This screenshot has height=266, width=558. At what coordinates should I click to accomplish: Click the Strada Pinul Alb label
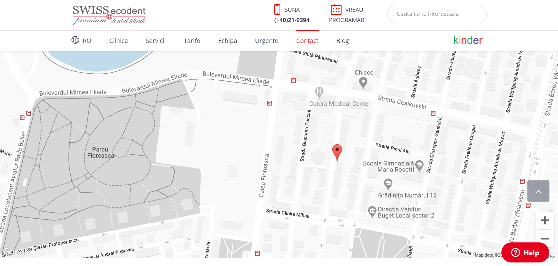392,148
